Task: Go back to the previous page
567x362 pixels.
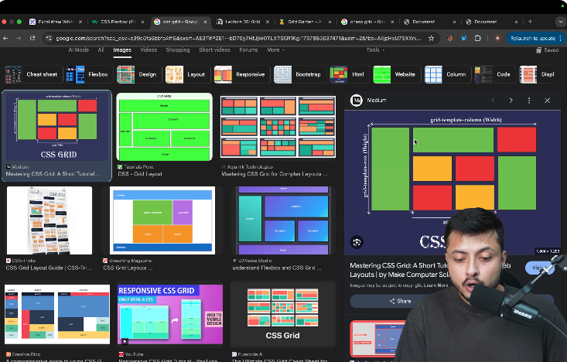Action: click(5, 38)
